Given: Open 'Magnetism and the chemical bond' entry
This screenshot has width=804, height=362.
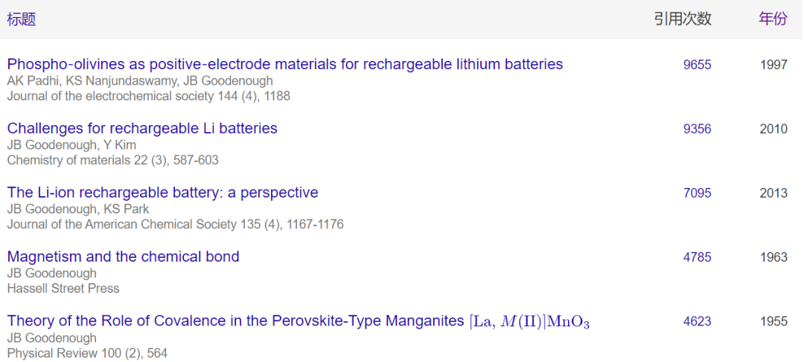Looking at the screenshot, I should coord(123,256).
